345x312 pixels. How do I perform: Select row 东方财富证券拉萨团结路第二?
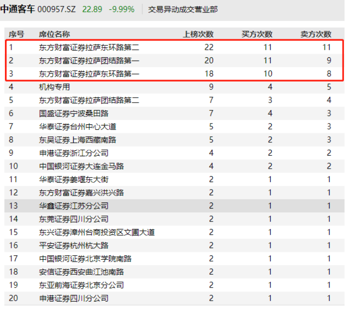coord(174,100)
